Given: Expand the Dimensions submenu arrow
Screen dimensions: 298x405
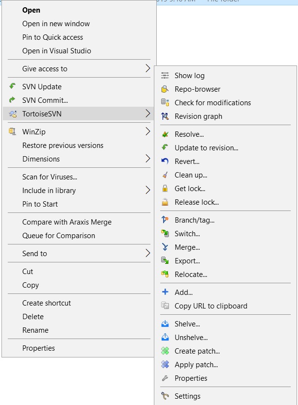Looking at the screenshot, I should click(x=148, y=159).
